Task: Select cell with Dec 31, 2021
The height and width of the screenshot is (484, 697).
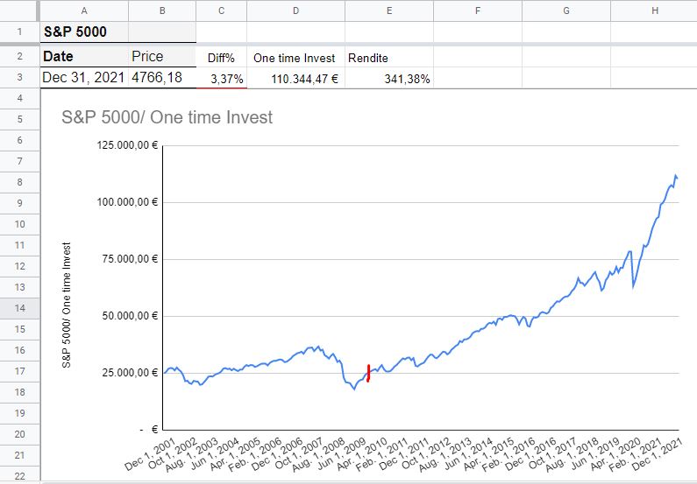Action: [84, 78]
